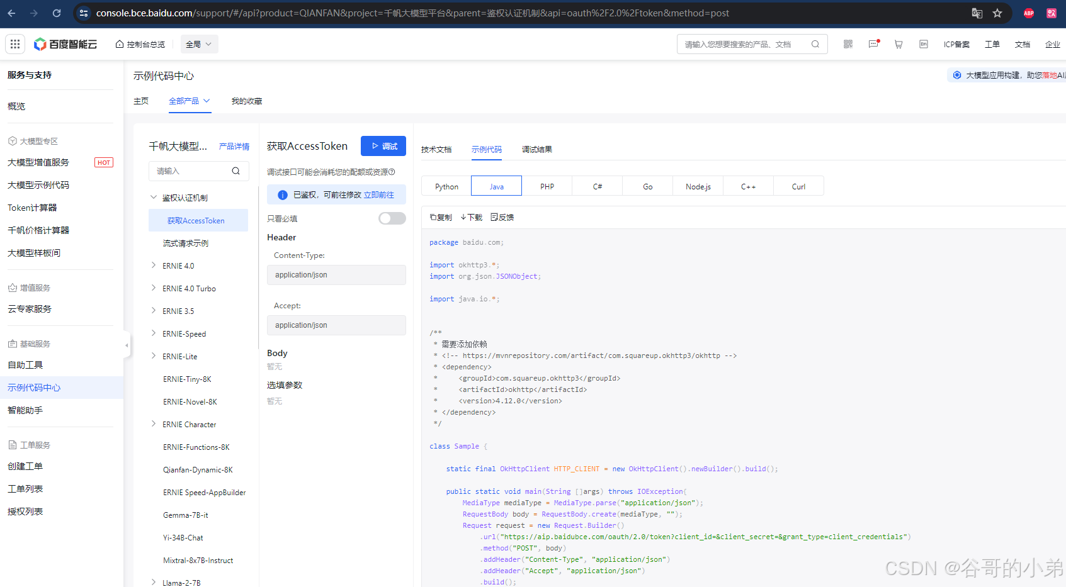
Task: Open the create work order sidebar item
Action: coord(25,466)
